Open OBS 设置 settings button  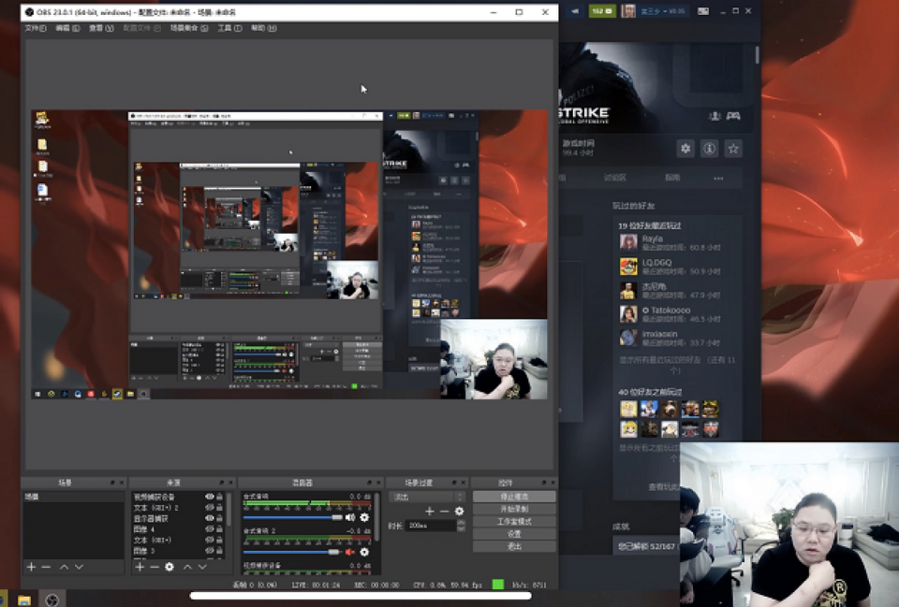coord(514,534)
